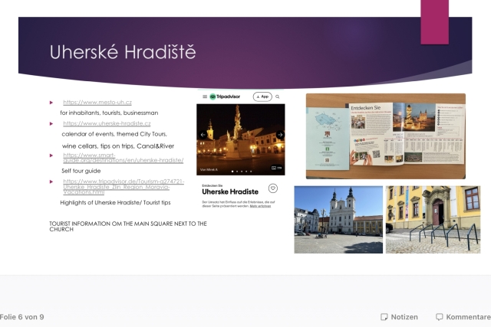This screenshot has width=491, height=327.
Task: Open the www.uherske-hradiste.cz link
Action: tap(107, 123)
